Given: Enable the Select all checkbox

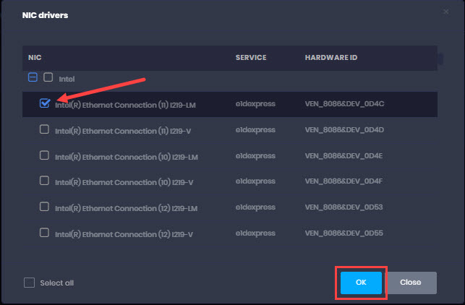Looking at the screenshot, I should pyautogui.click(x=29, y=283).
